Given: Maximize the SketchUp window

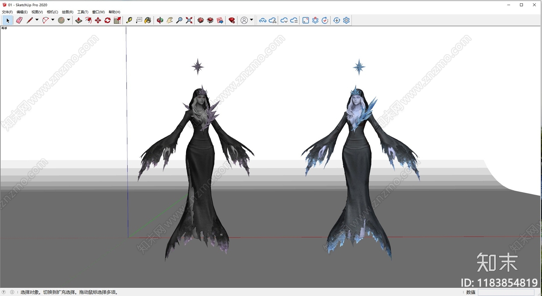Looking at the screenshot, I should pos(522,5).
